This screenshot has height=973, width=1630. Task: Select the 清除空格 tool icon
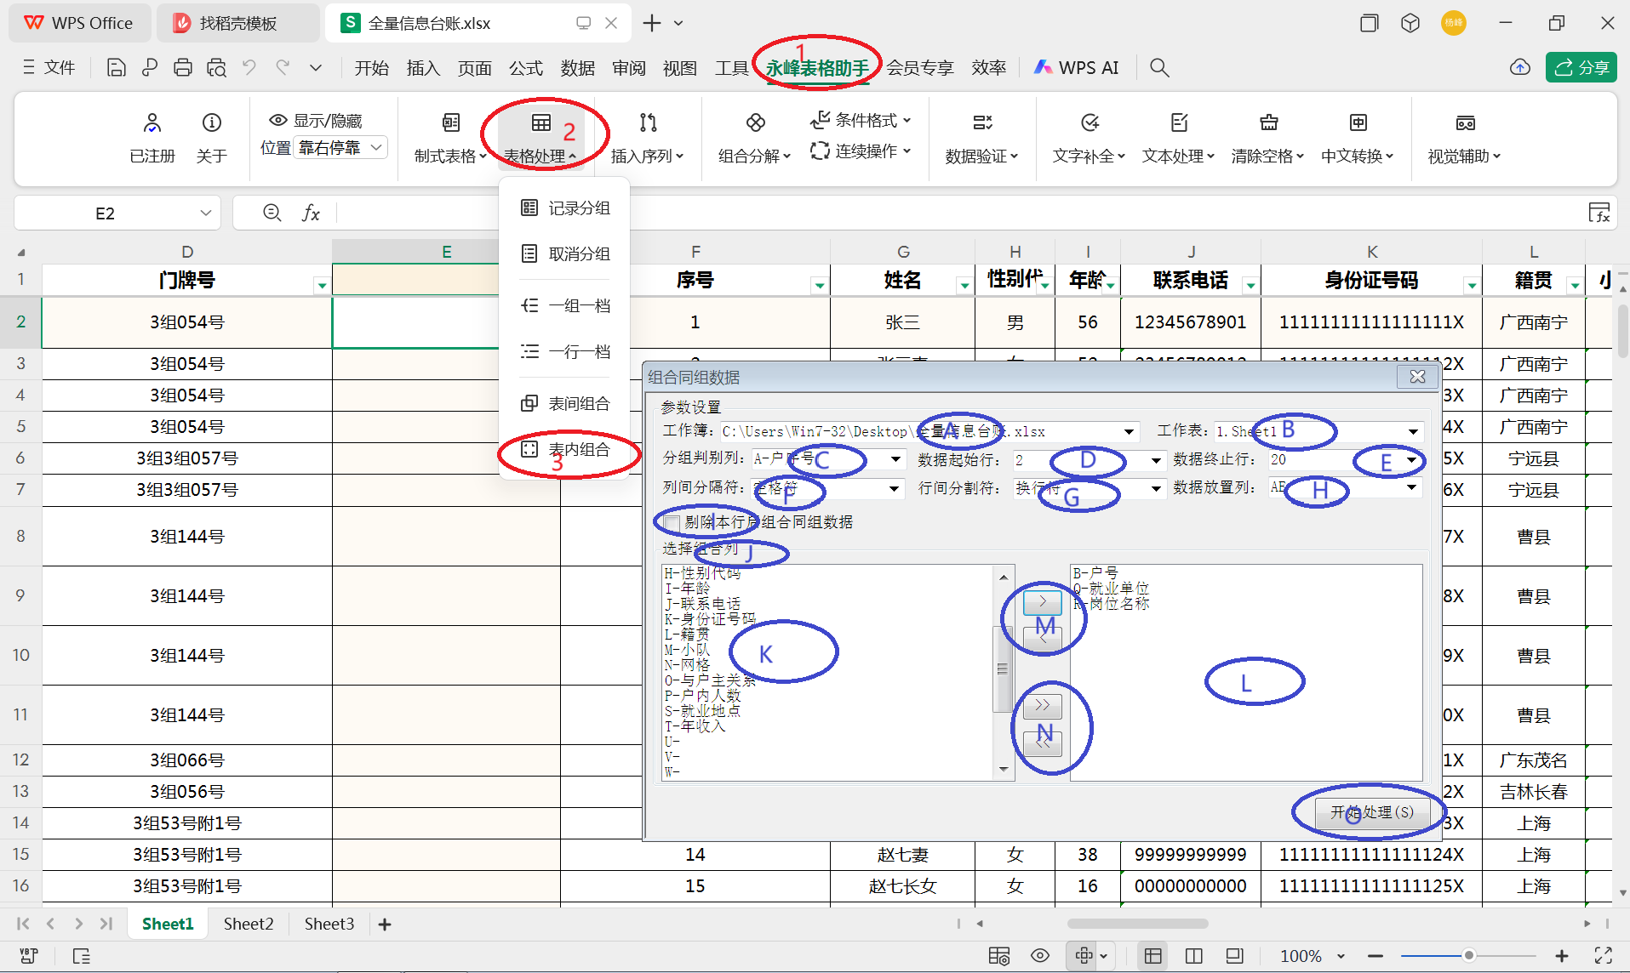[x=1266, y=136]
